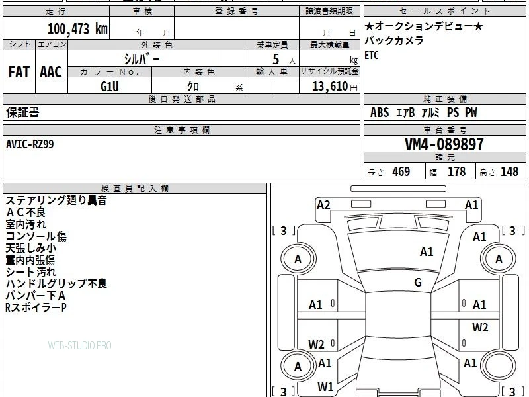Select the interior color クロ
This screenshot has width=529, height=397.
(x=193, y=86)
